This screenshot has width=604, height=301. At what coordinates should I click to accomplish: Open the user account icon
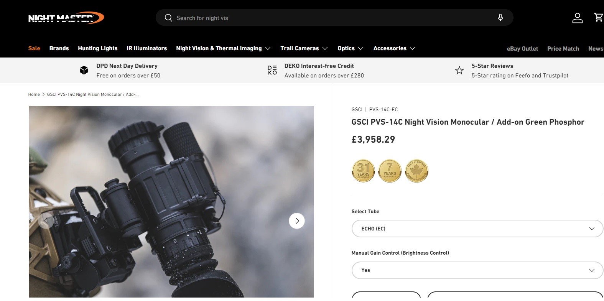pyautogui.click(x=577, y=18)
